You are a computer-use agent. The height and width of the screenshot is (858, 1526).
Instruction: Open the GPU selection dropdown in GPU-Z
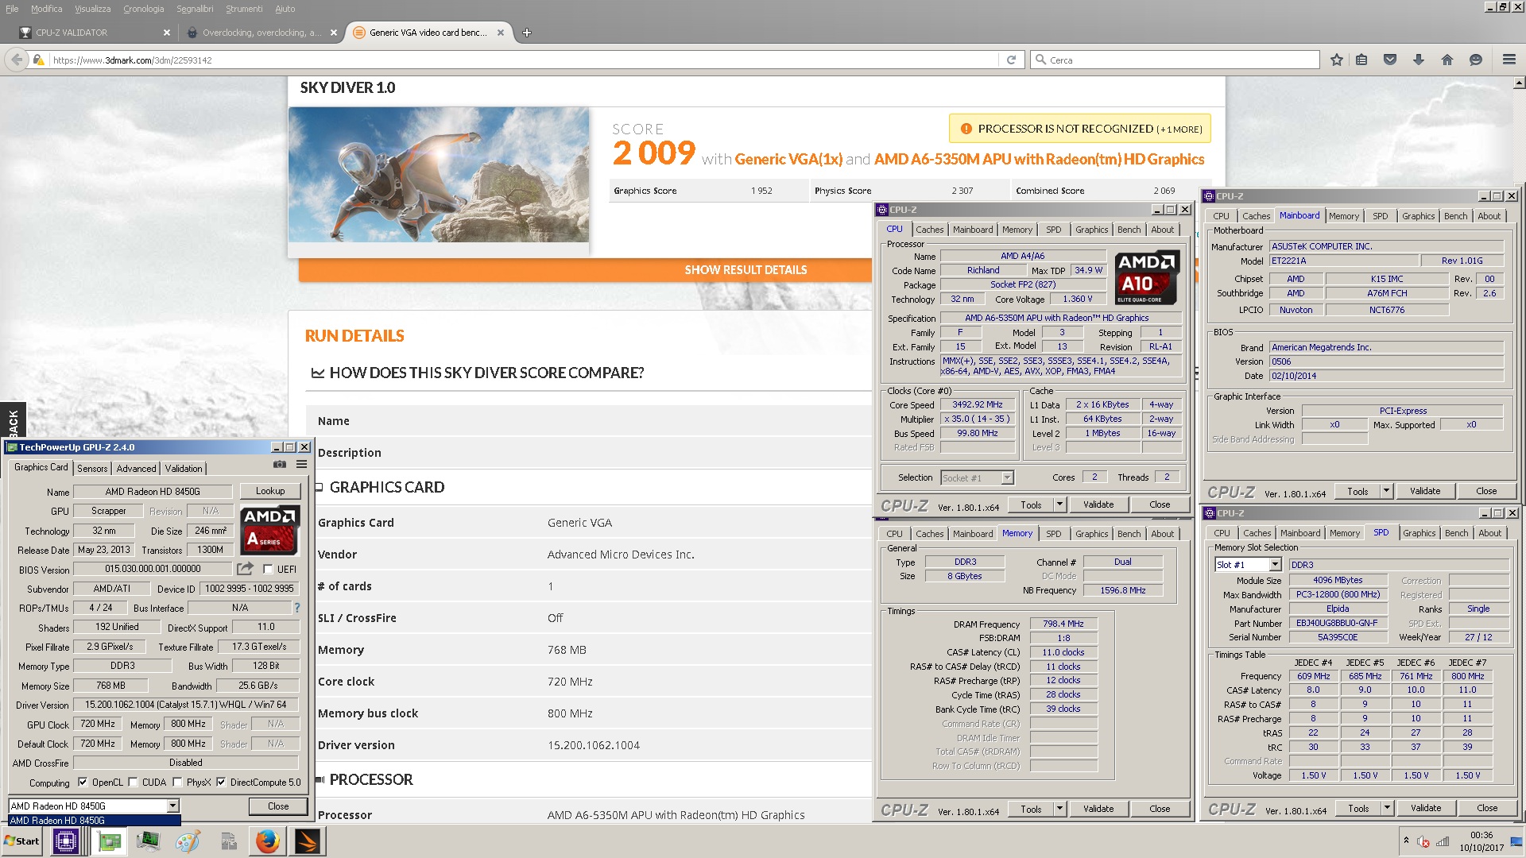point(172,806)
